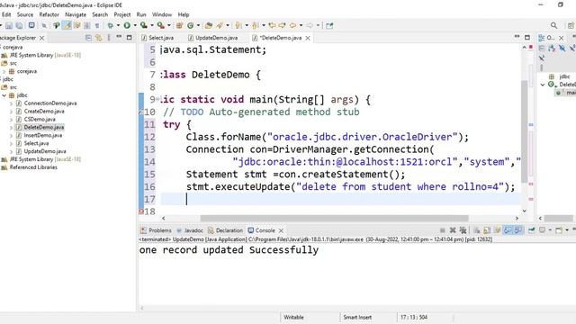This screenshot has width=576, height=324.
Task: Click the Save toolbar icon
Action: click(x=9, y=25)
